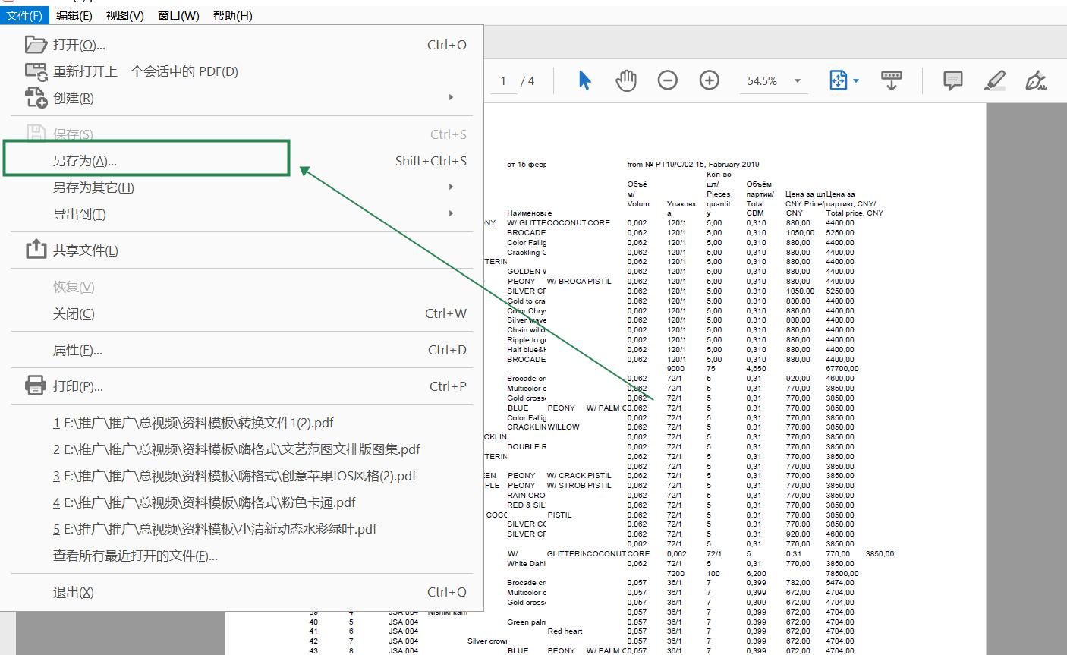Click the page number input field
This screenshot has width=1067, height=655.
pyautogui.click(x=502, y=80)
